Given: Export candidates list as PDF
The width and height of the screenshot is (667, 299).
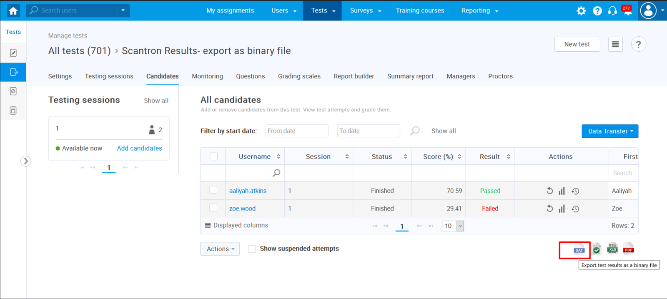Looking at the screenshot, I should click(x=628, y=249).
